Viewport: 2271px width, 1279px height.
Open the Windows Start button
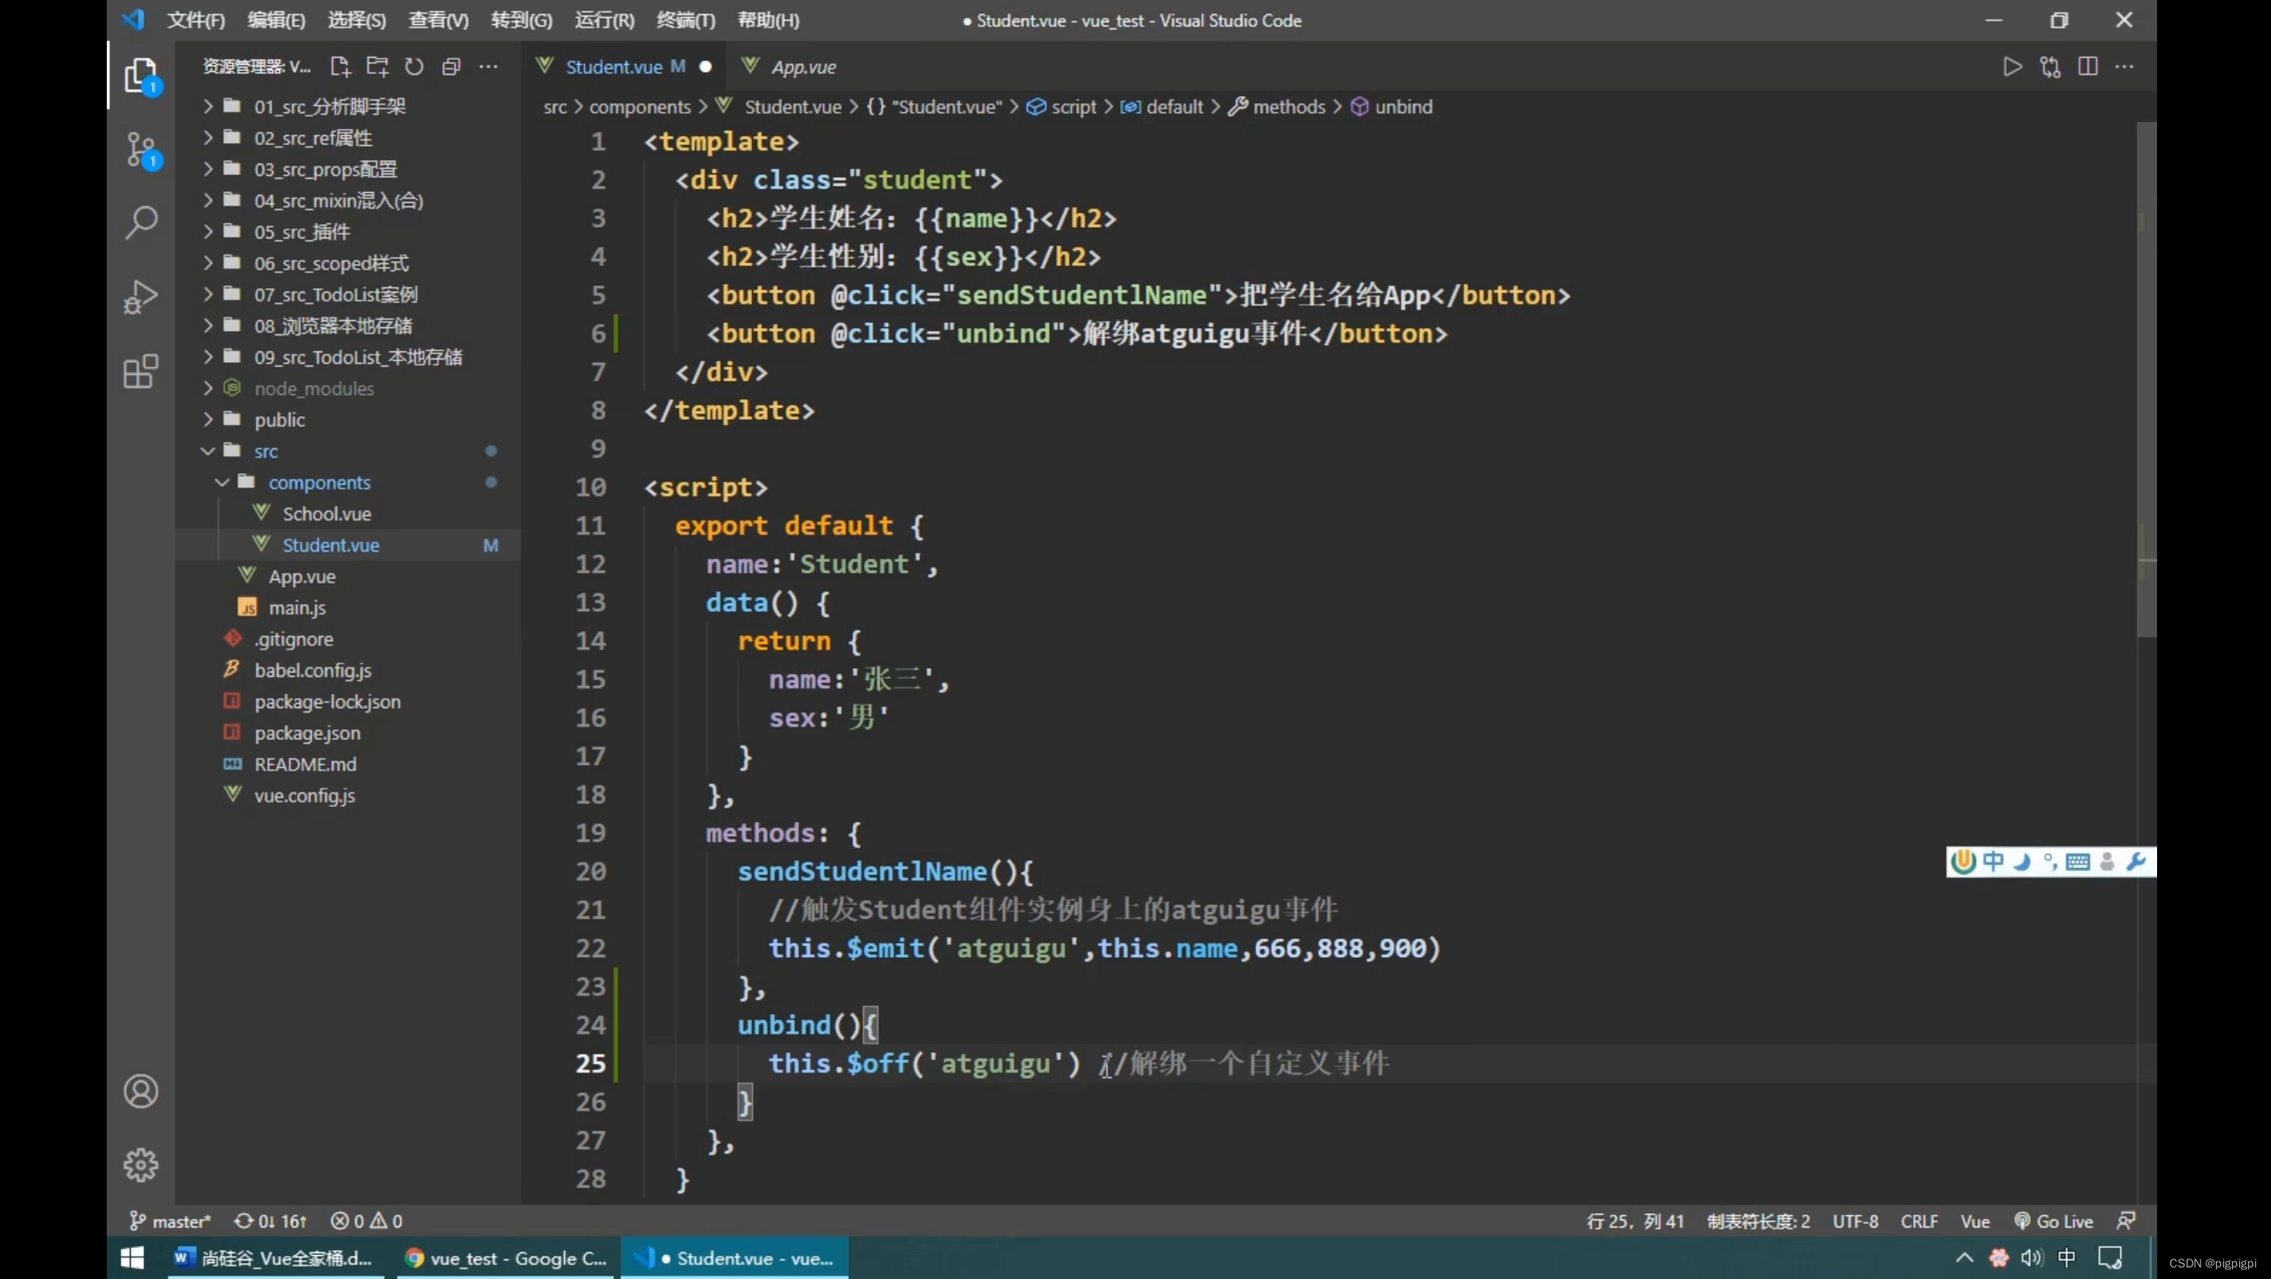(133, 1258)
